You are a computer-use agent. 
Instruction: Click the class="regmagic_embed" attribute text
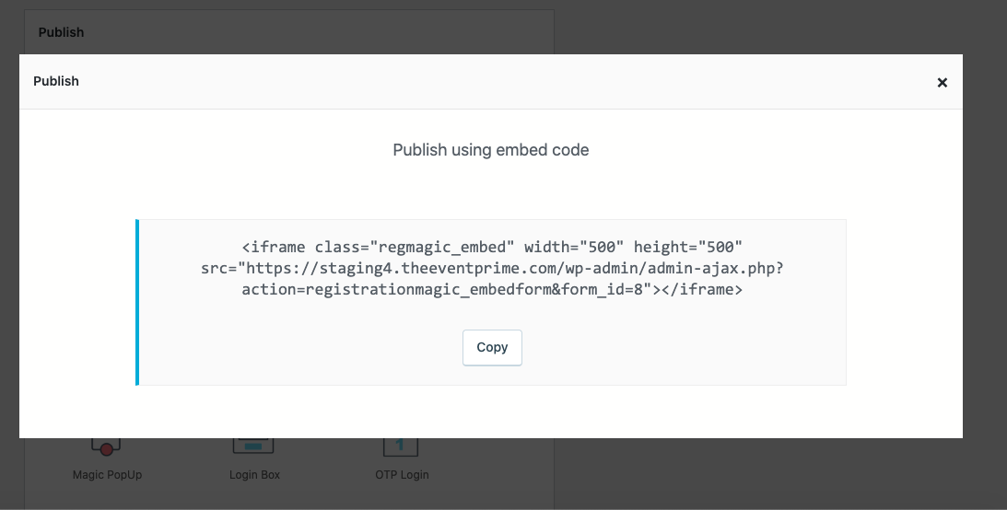tap(415, 247)
